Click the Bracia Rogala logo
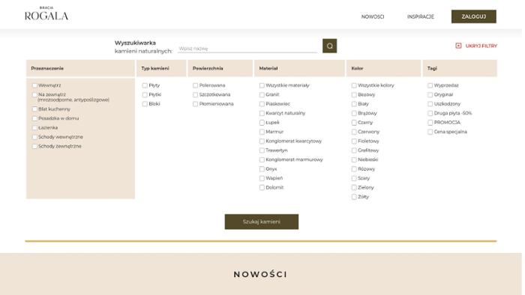Viewport: 525px width, 295px height. (46, 13)
